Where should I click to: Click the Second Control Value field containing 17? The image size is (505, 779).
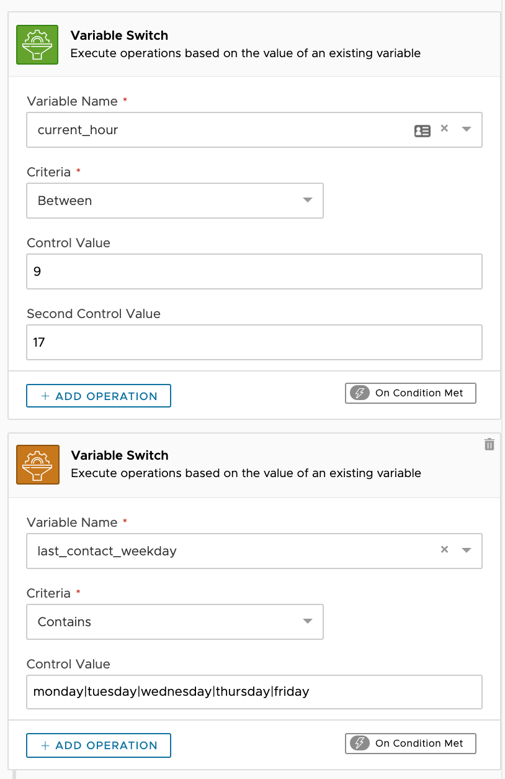(254, 342)
